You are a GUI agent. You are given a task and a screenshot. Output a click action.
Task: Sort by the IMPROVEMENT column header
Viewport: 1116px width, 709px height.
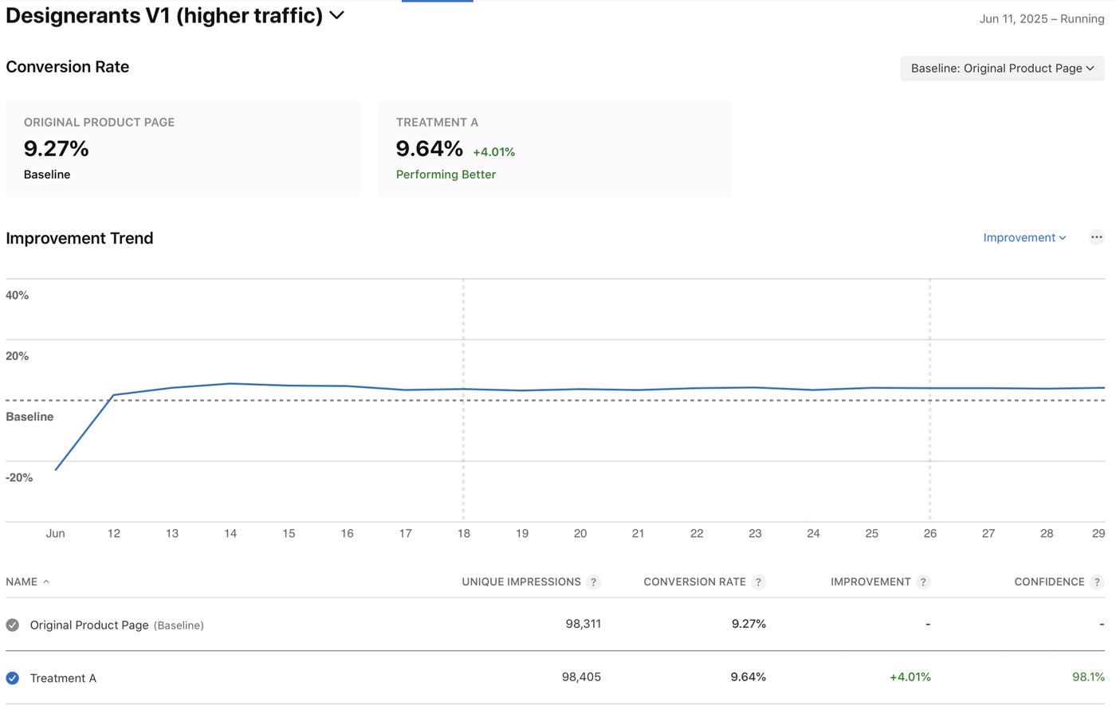click(x=870, y=582)
